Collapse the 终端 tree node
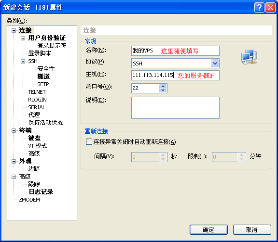The image size is (278, 242). (14, 131)
